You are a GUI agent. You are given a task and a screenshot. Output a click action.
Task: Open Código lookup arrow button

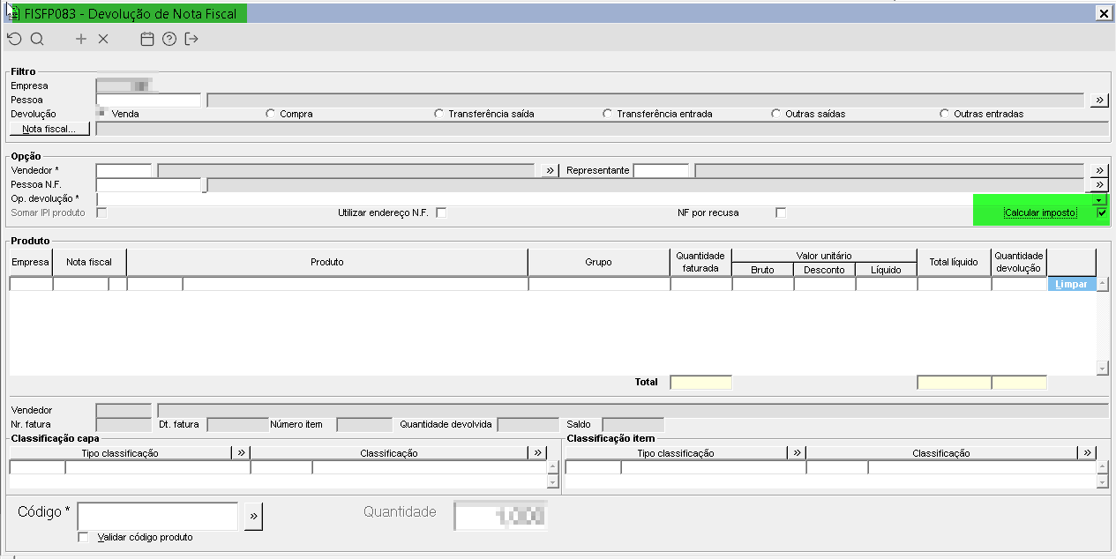click(253, 517)
